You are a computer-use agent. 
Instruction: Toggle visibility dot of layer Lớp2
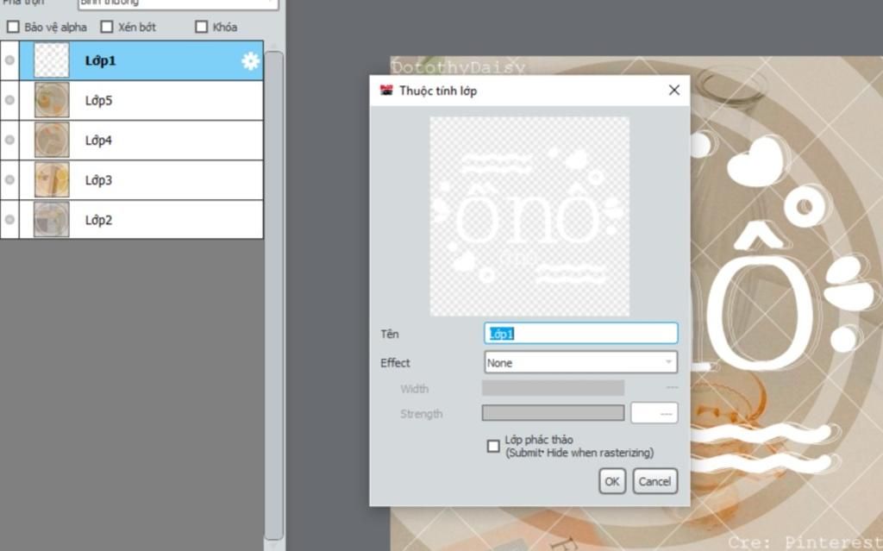click(x=9, y=220)
